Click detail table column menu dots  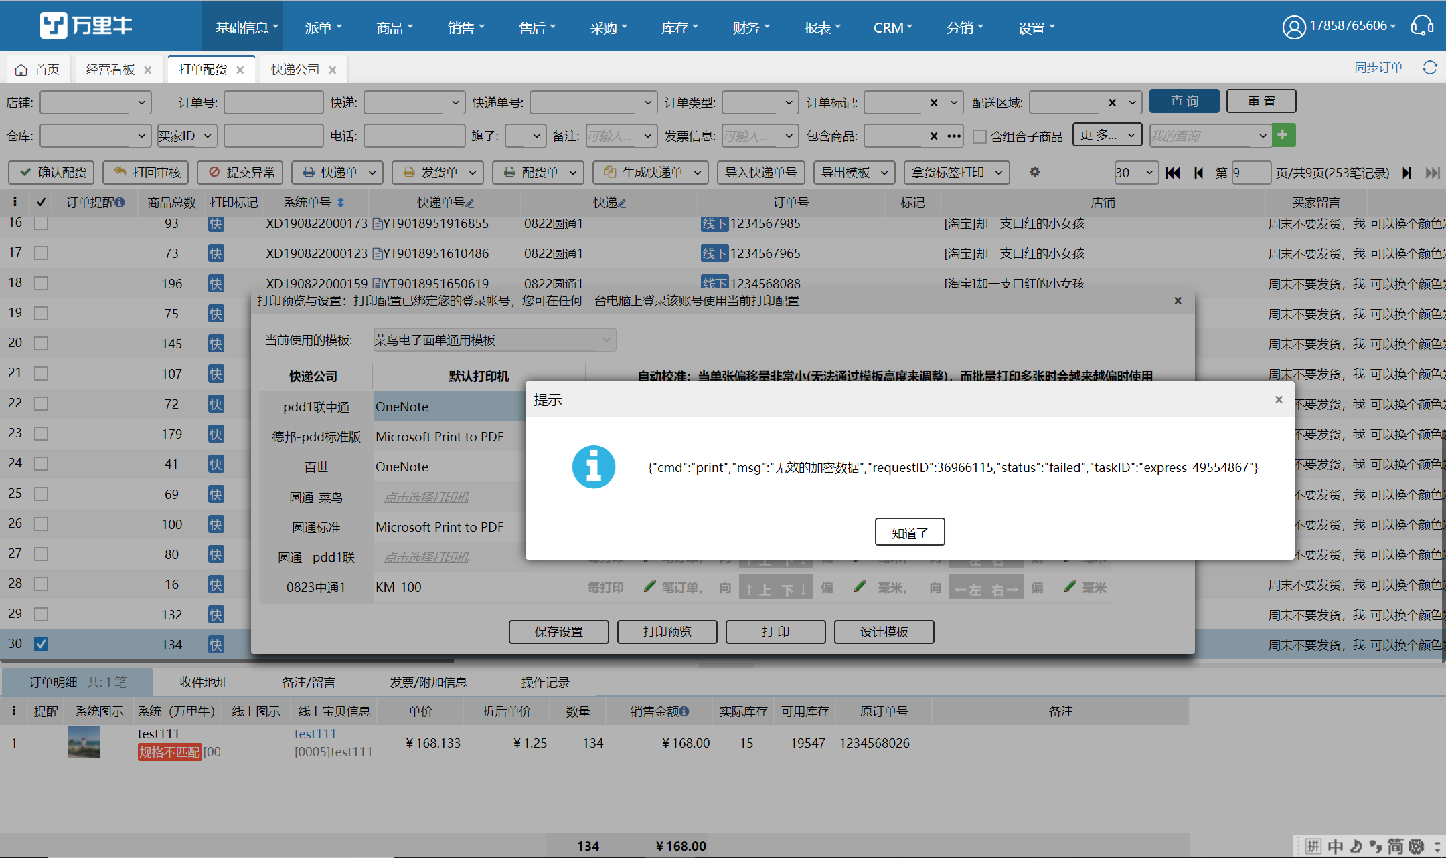point(13,711)
